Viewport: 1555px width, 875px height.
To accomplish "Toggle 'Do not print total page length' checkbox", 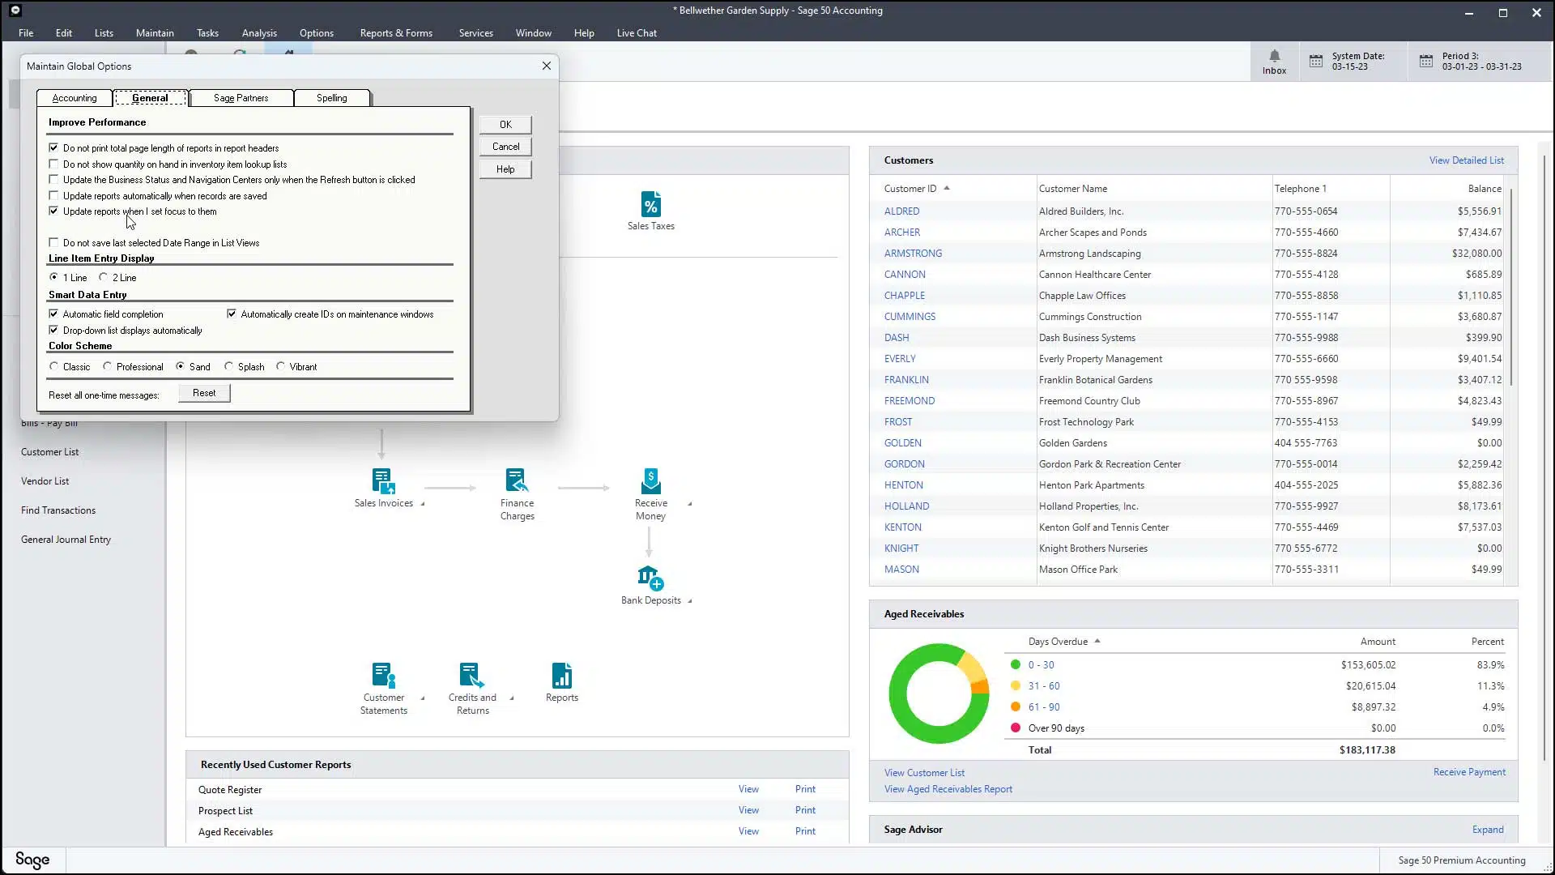I will [53, 147].
